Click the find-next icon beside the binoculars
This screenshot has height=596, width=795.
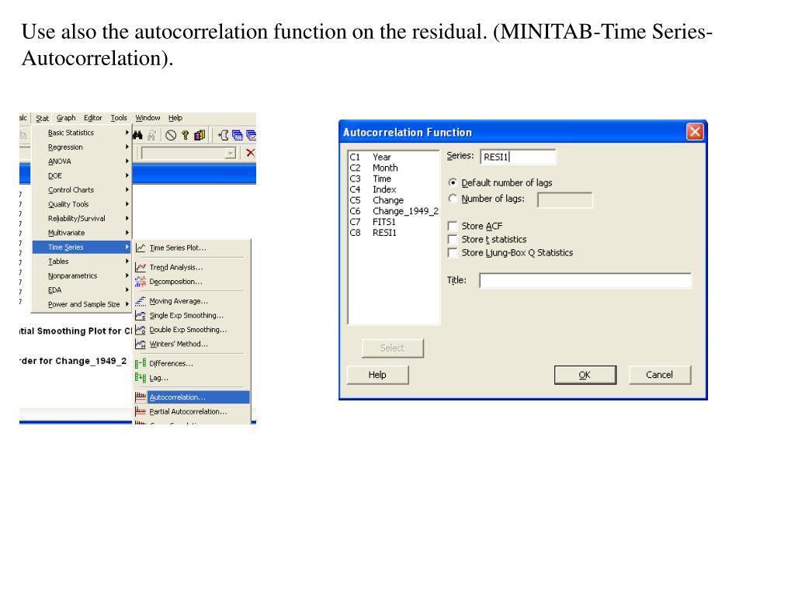151,135
